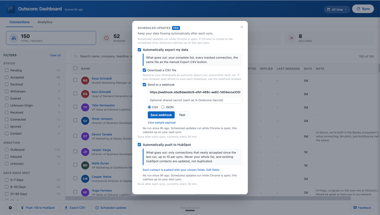Viewport: 380px width, 215px height.
Task: Toggle Automatically export my data checkbox
Action: (139, 50)
